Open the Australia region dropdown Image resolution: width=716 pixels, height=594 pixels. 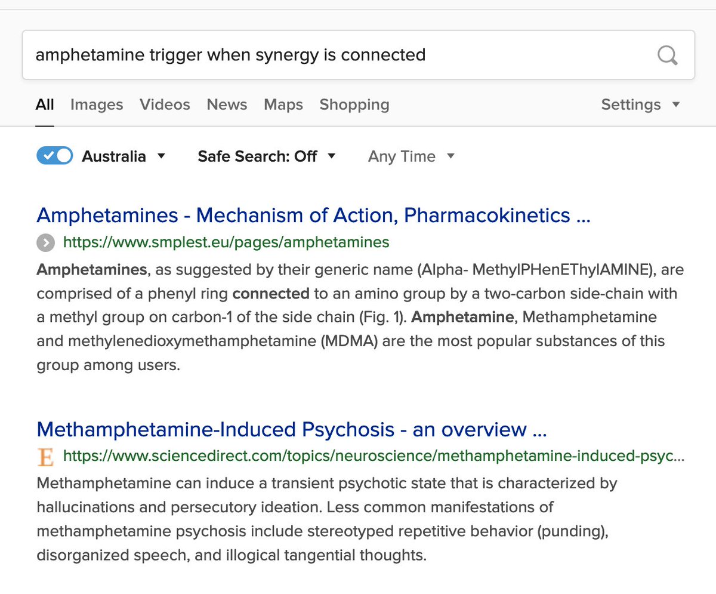coord(124,156)
